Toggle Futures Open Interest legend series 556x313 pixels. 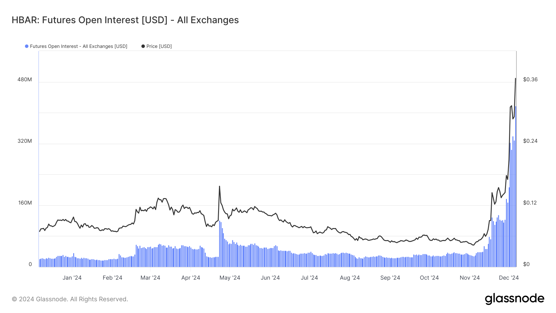click(x=76, y=46)
